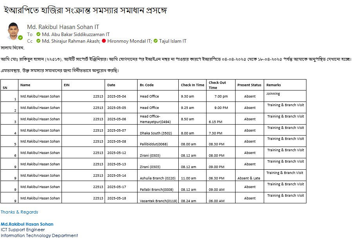357x239 pixels.
Task: Click check-out time '7.00 pm'
Action: click(221, 96)
